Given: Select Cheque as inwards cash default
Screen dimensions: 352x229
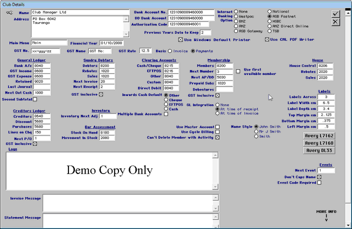Looking at the screenshot, I should [x=166, y=99].
